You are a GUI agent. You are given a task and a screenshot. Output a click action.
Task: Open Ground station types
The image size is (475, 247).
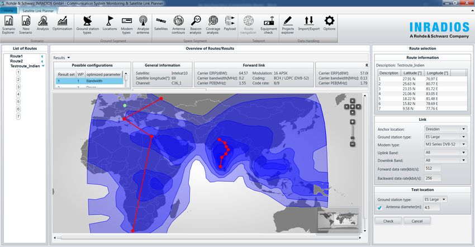pyautogui.click(x=88, y=25)
